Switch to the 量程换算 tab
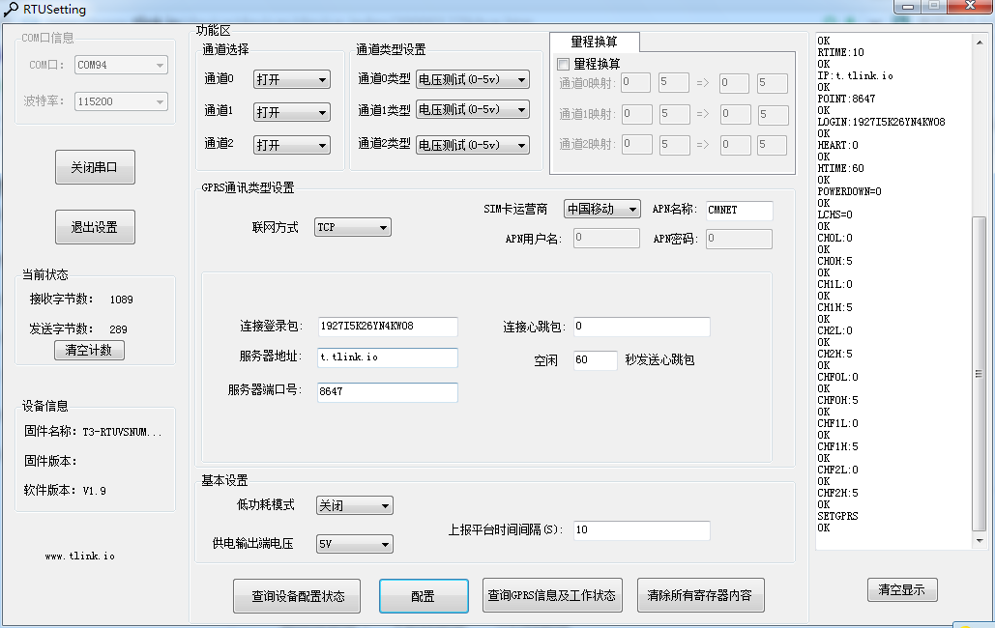Viewport: 995px width, 628px height. [594, 43]
